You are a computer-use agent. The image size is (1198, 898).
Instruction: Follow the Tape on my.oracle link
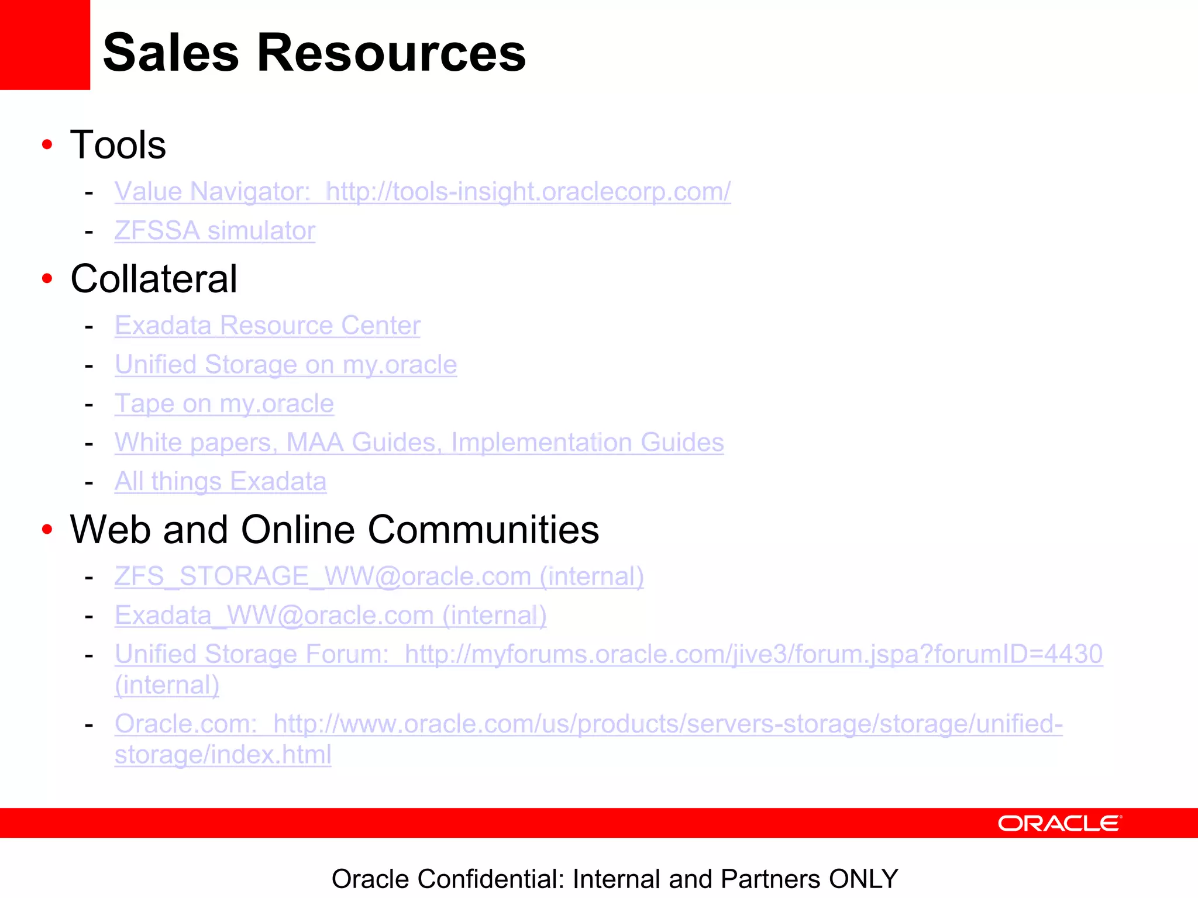coord(224,404)
